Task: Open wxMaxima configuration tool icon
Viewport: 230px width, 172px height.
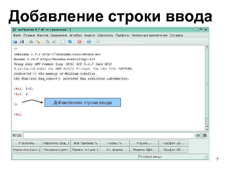Action: (38, 42)
